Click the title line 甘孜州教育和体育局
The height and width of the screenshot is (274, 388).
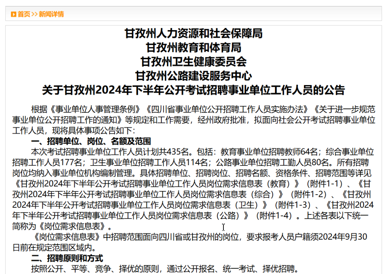tap(194, 47)
